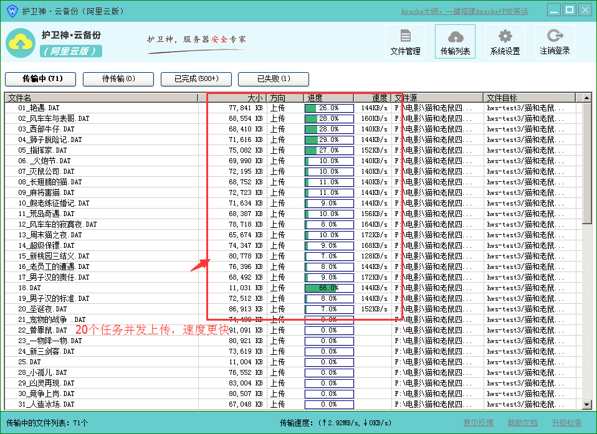Open the 文件管理 (File Management) panel

tap(406, 41)
